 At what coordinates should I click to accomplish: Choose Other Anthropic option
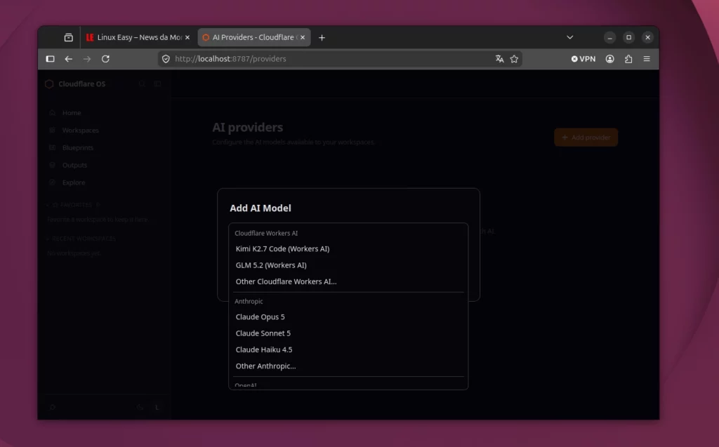click(348, 366)
